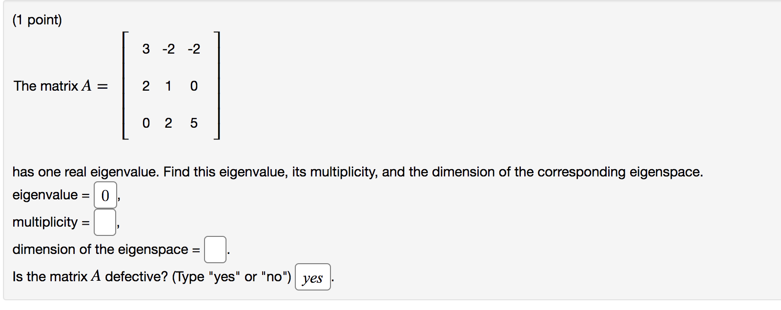Click the multiplicity = label text

pos(50,223)
